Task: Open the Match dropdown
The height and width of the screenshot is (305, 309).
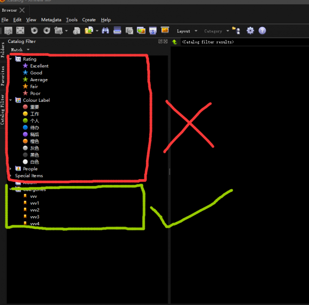Action: (x=20, y=50)
